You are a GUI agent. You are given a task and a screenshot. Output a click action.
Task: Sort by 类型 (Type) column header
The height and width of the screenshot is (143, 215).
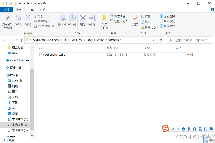[x=147, y=48]
